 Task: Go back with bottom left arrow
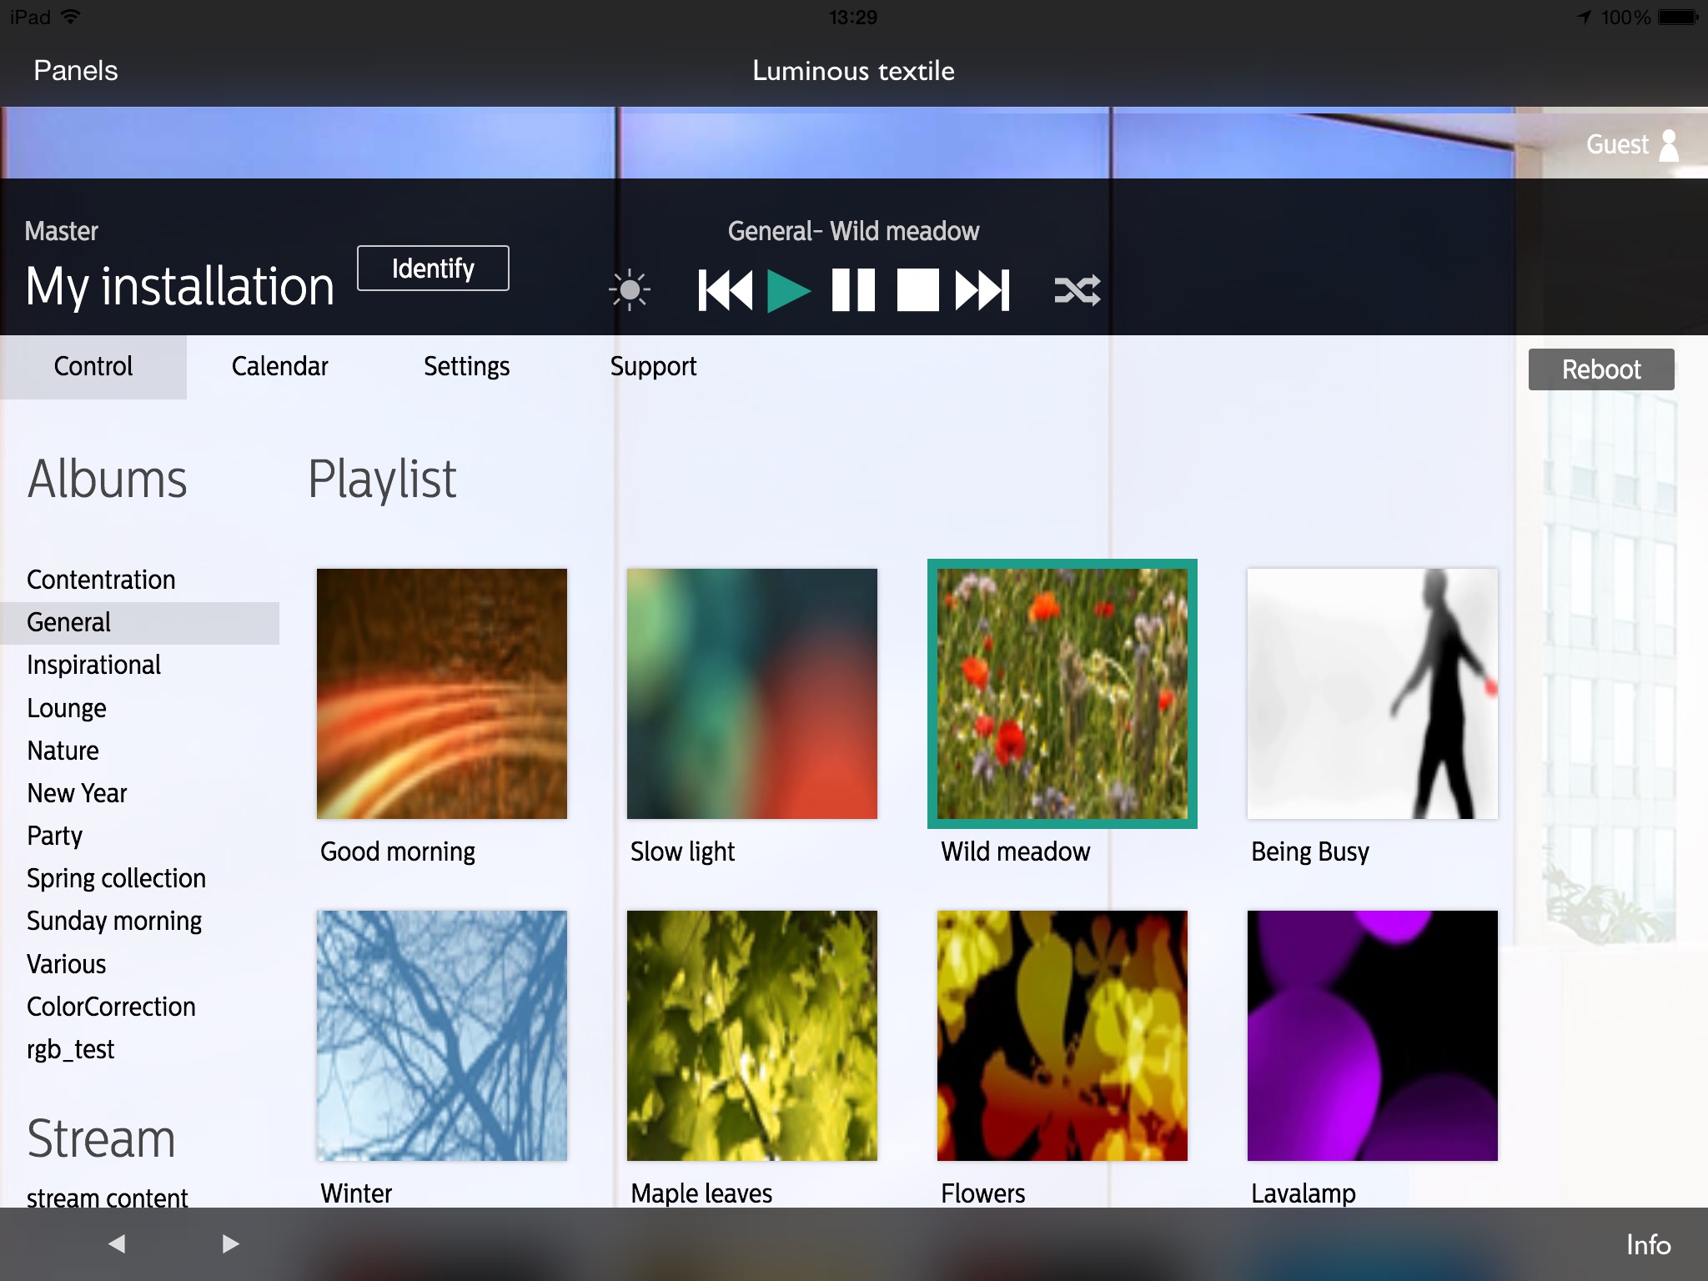tap(117, 1243)
